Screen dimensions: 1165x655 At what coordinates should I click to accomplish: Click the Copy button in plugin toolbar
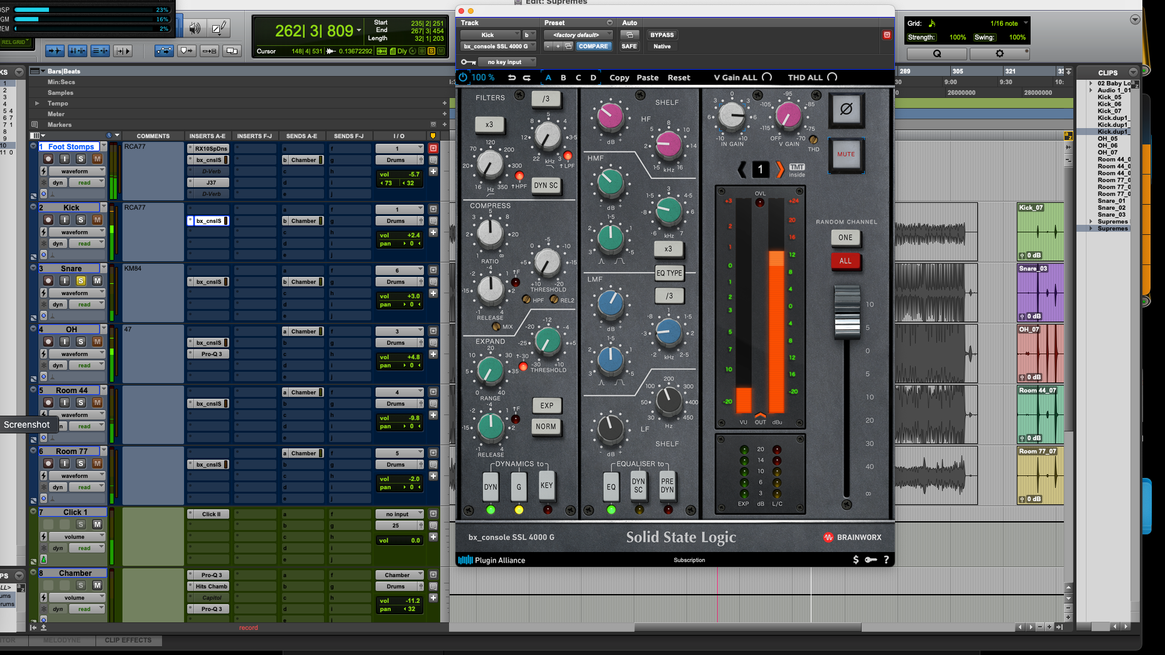(x=619, y=78)
